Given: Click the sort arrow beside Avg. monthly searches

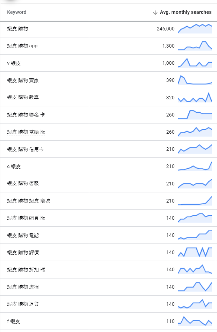Looking at the screenshot, I should [x=155, y=13].
